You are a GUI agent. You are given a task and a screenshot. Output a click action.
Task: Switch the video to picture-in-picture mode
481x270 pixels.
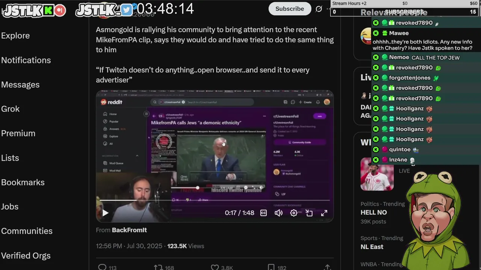[309, 213]
